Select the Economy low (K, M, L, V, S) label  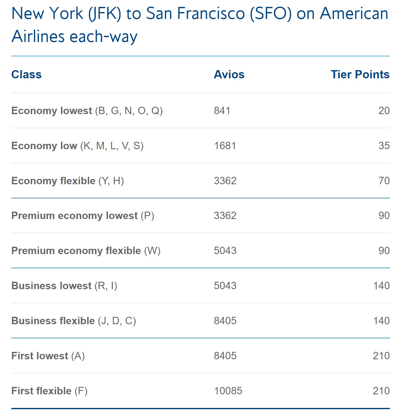tap(77, 146)
